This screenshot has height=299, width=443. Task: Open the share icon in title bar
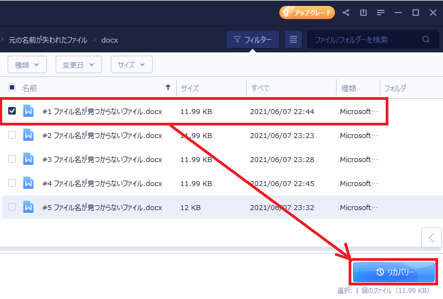tap(346, 13)
